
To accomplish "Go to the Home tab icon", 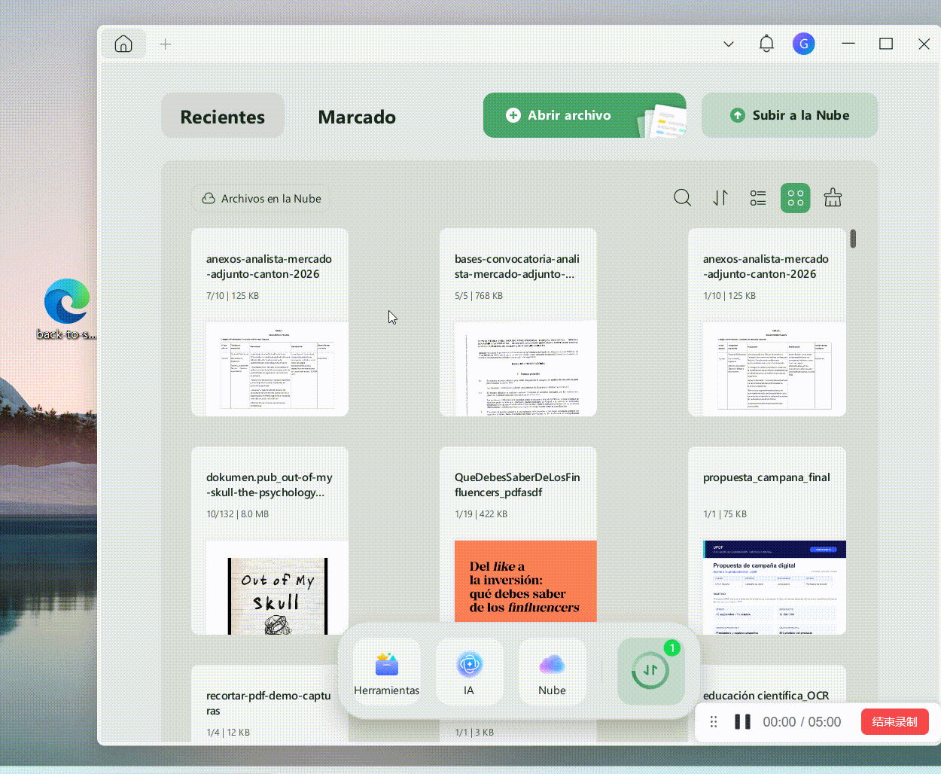I will (123, 44).
